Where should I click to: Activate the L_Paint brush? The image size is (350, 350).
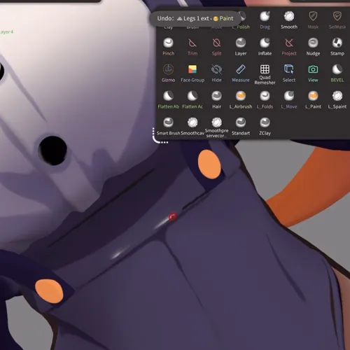pos(313,100)
